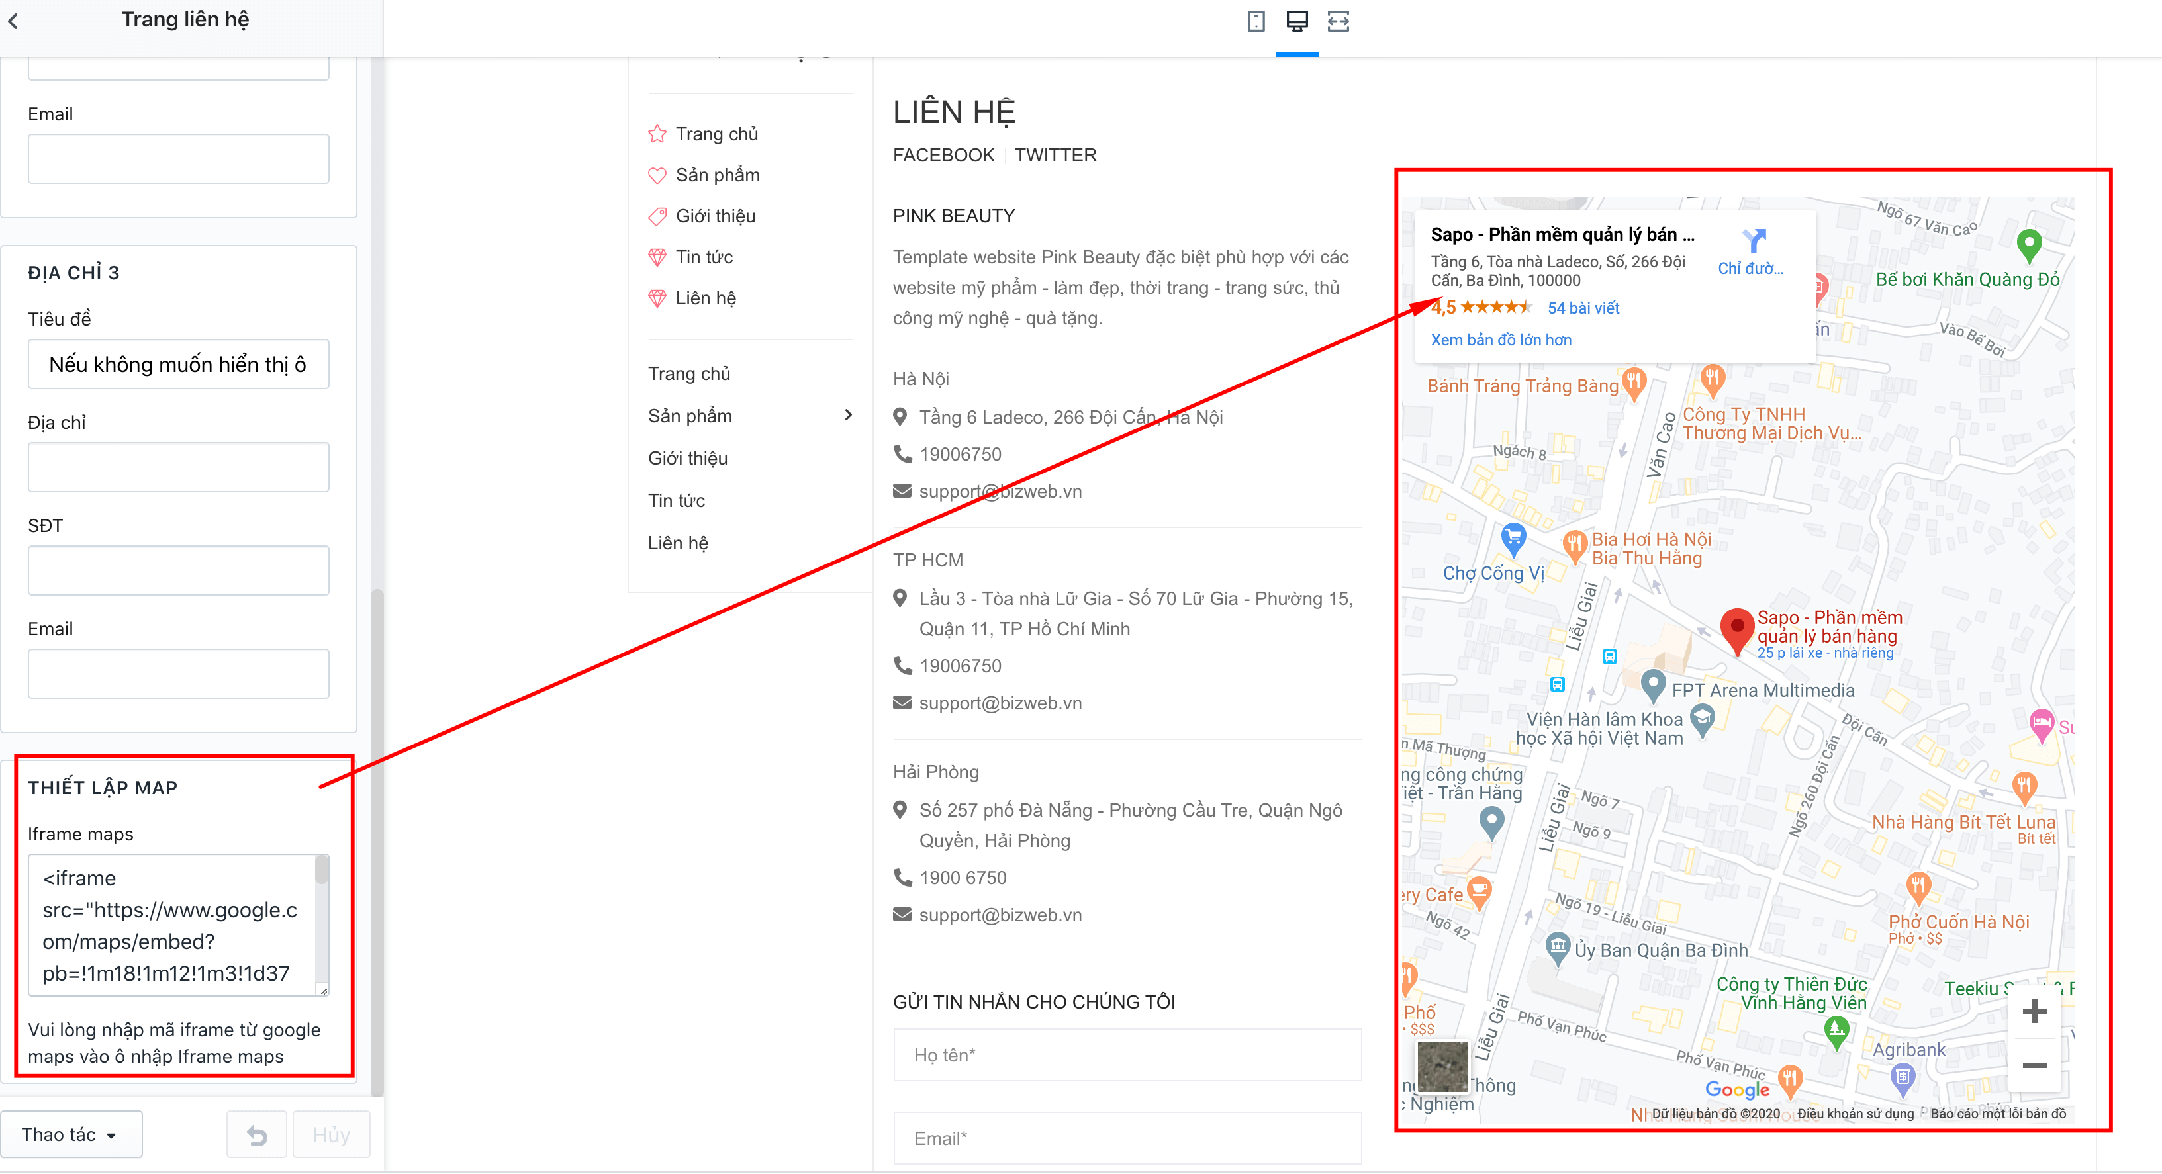
Task: Click the Hải Phòng phone 1900 6750
Action: pos(962,878)
